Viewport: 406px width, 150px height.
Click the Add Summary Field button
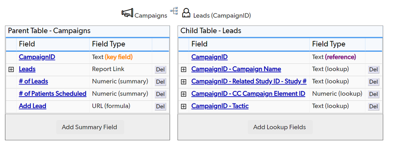tap(90, 127)
